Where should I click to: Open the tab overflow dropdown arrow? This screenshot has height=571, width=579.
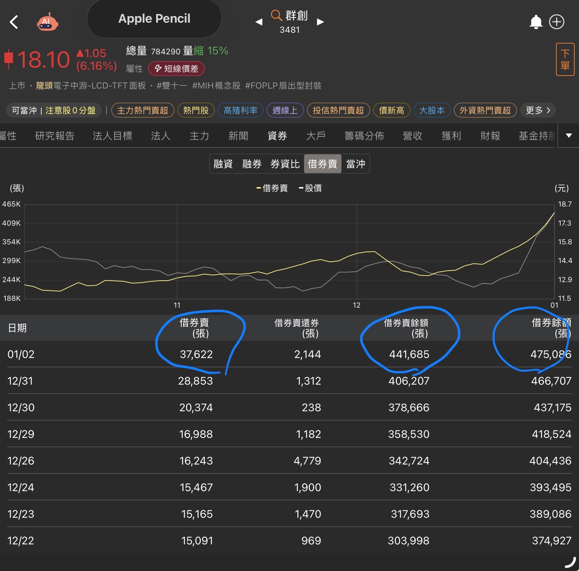(x=569, y=136)
